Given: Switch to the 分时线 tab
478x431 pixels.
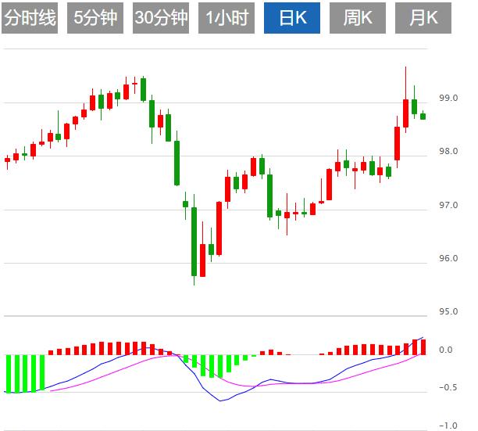Looking at the screenshot, I should click(x=31, y=19).
